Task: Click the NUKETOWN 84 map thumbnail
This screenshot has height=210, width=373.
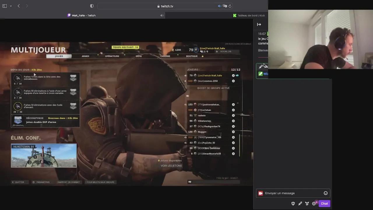Action: tap(44, 156)
